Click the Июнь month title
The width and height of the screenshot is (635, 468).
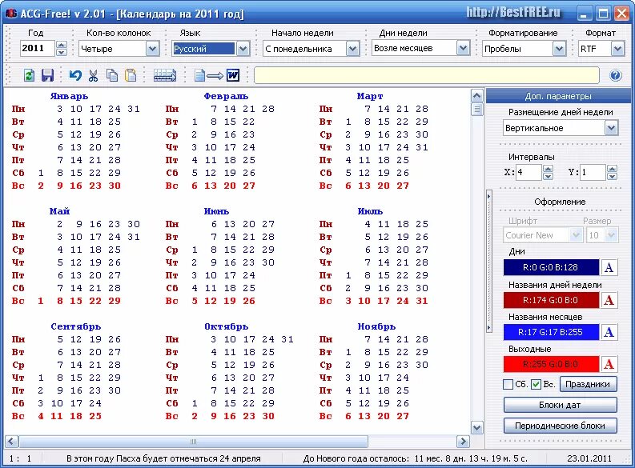coord(216,211)
